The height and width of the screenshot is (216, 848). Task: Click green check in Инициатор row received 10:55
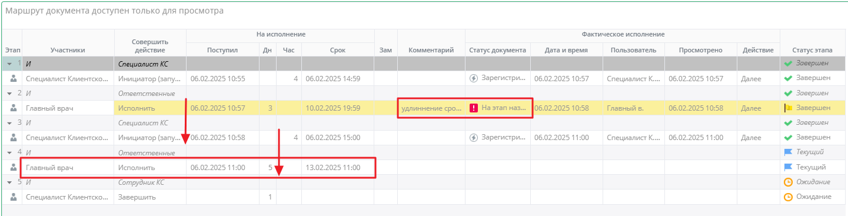click(789, 78)
